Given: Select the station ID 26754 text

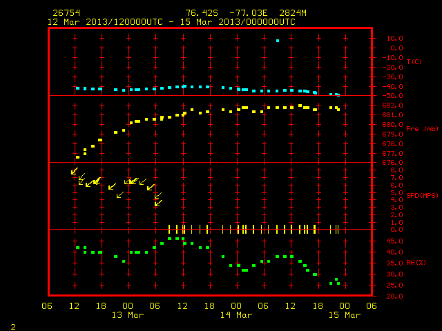Looking at the screenshot, I should tap(66, 13).
